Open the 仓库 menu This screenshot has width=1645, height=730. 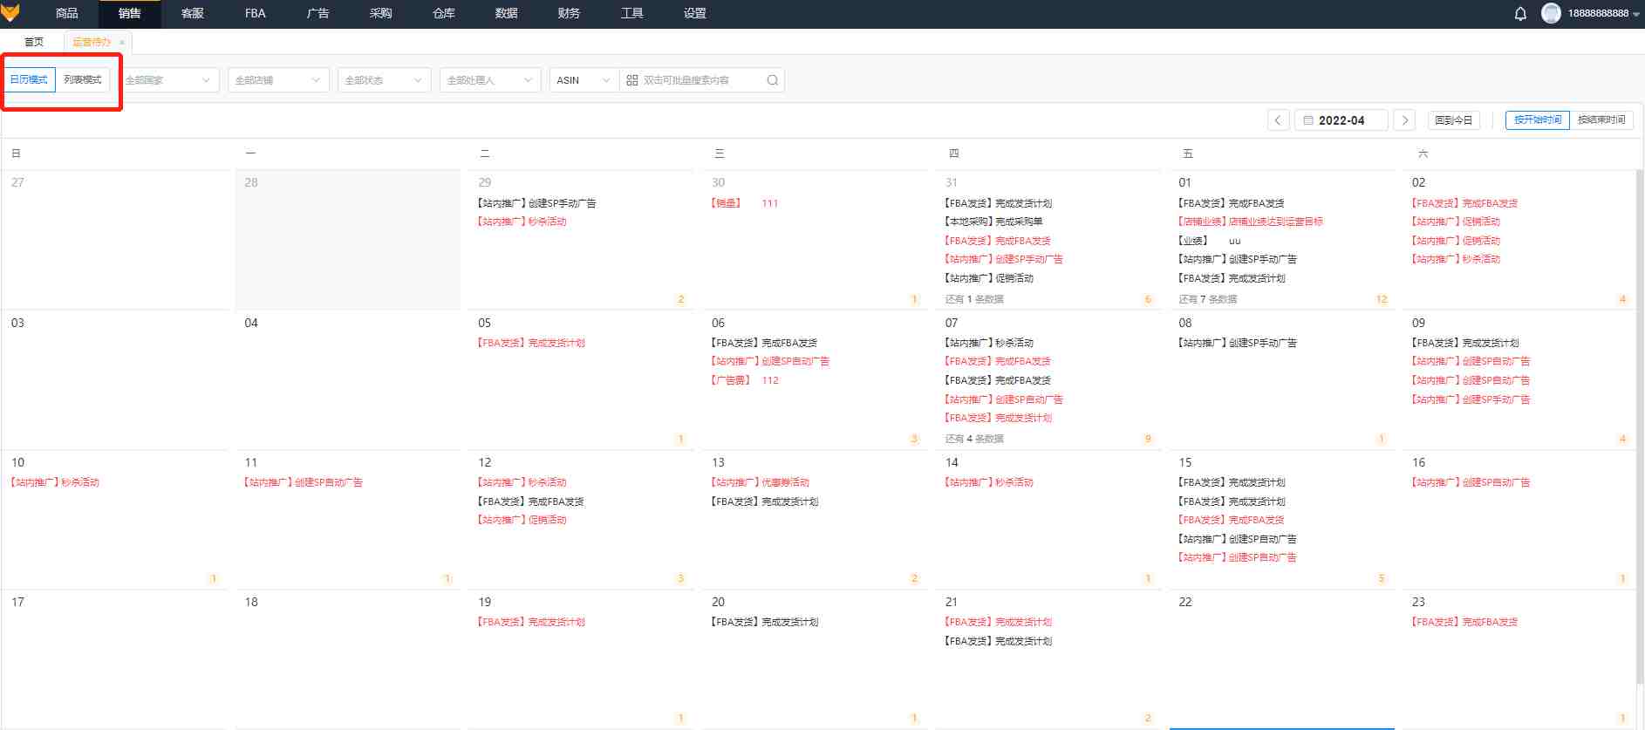[444, 14]
